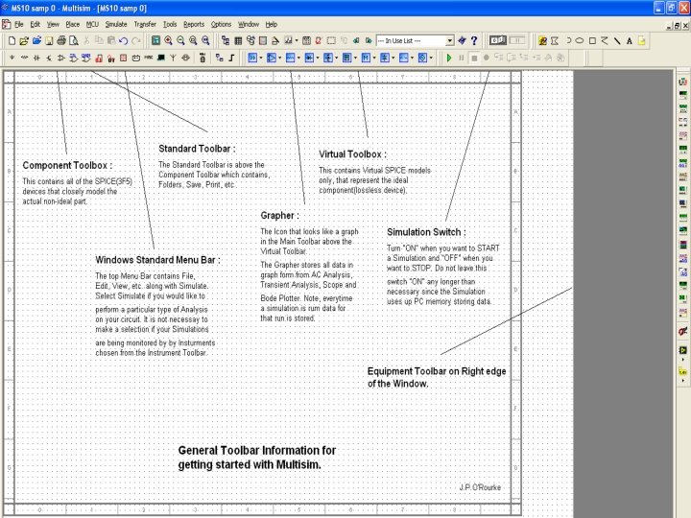The width and height of the screenshot is (691, 518).
Task: Place a Diode component
Action: click(36, 58)
